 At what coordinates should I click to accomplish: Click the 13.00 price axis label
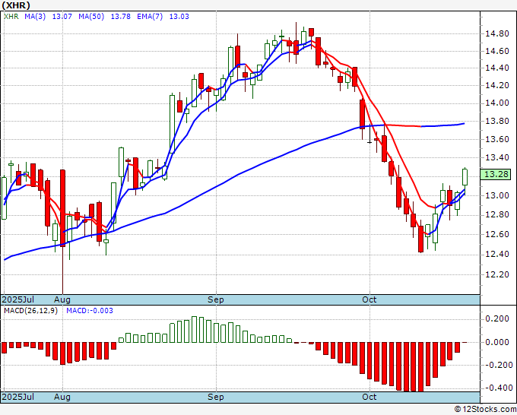tap(496, 195)
